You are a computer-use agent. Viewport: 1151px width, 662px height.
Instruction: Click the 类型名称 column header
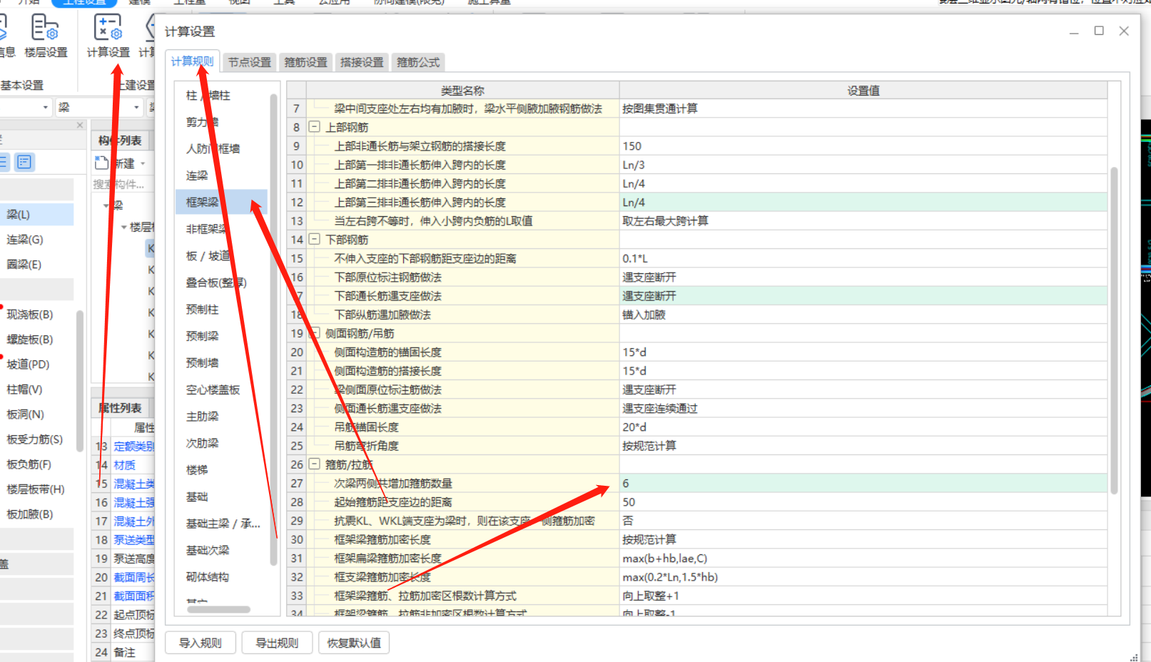click(x=462, y=90)
